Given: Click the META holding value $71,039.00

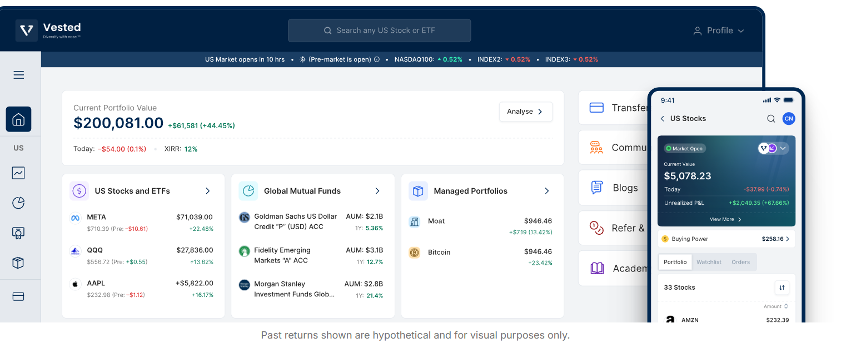Looking at the screenshot, I should [x=195, y=217].
